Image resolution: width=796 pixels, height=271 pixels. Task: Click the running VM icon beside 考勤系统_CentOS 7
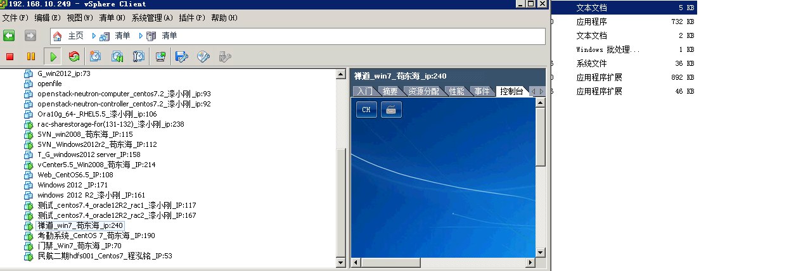(x=28, y=236)
